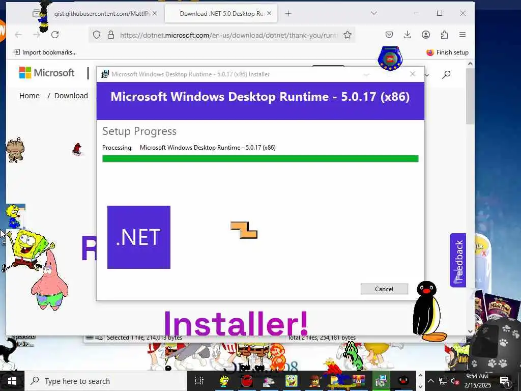Click the taskbar search box
The height and width of the screenshot is (391, 521).
pos(106,381)
